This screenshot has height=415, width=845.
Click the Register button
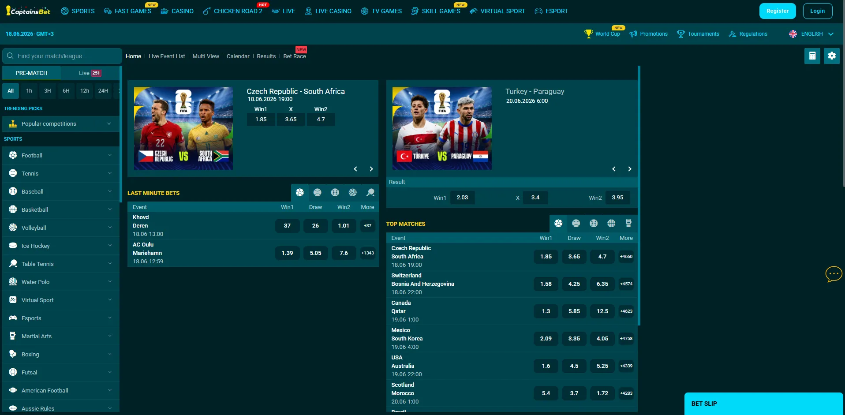point(778,11)
